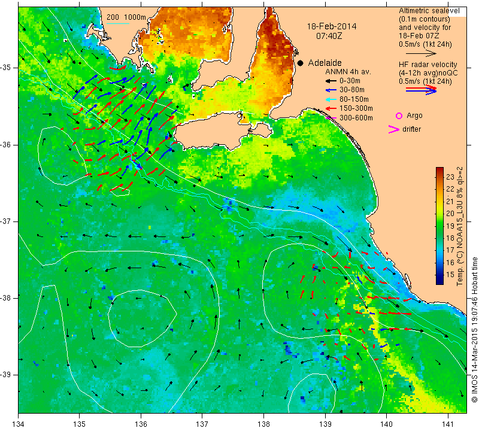Click the blue 30-80m legend arrow
This screenshot has width=479, height=431.
[331, 90]
